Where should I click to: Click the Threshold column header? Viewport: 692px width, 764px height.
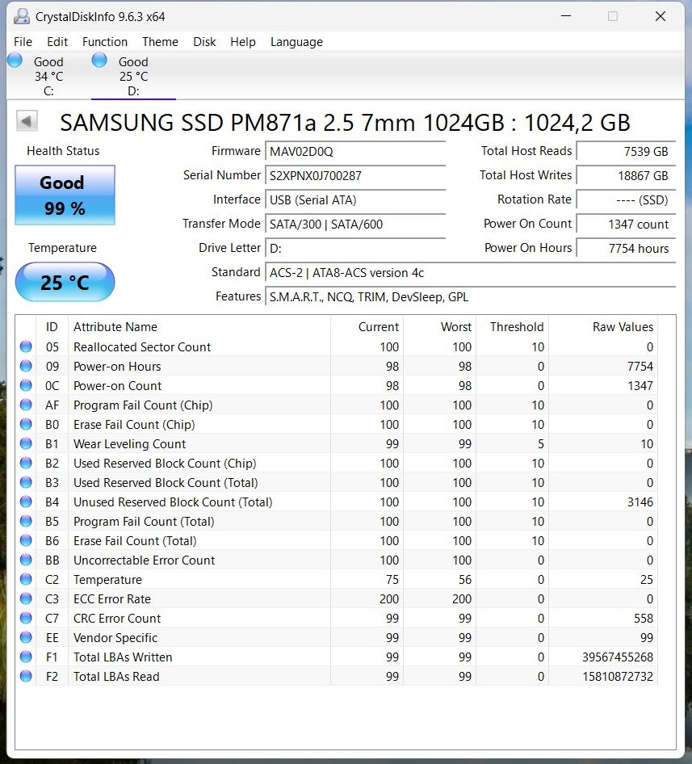click(x=512, y=326)
